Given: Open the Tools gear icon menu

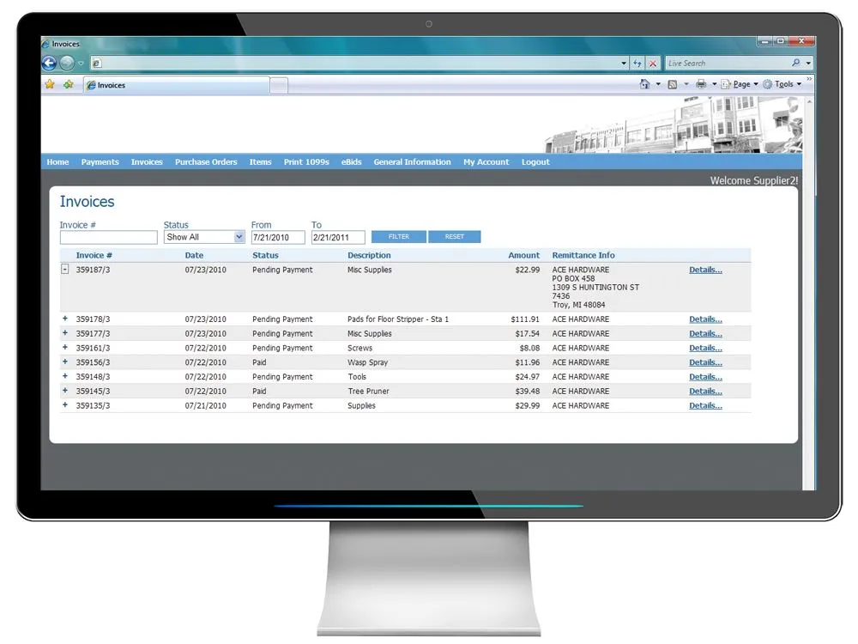Looking at the screenshot, I should [x=768, y=83].
